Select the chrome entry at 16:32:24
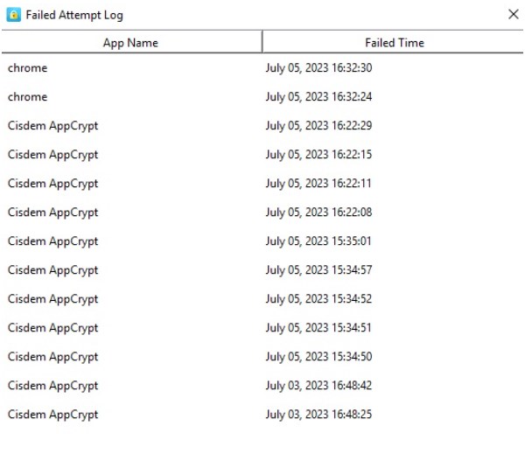Image resolution: width=525 pixels, height=454 pixels. tap(262, 97)
